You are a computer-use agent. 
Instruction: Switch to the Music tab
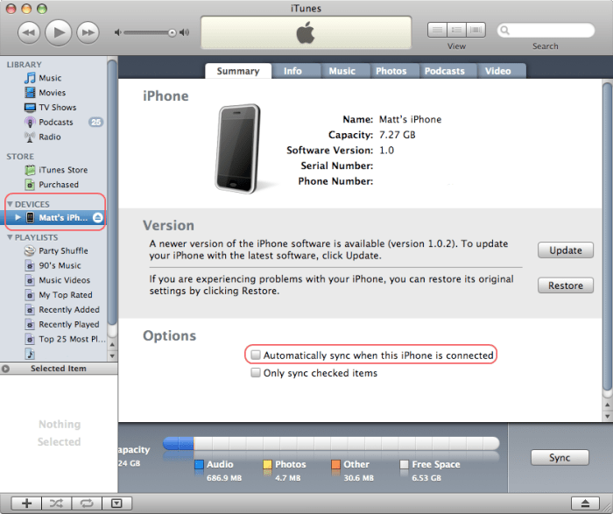(x=342, y=71)
